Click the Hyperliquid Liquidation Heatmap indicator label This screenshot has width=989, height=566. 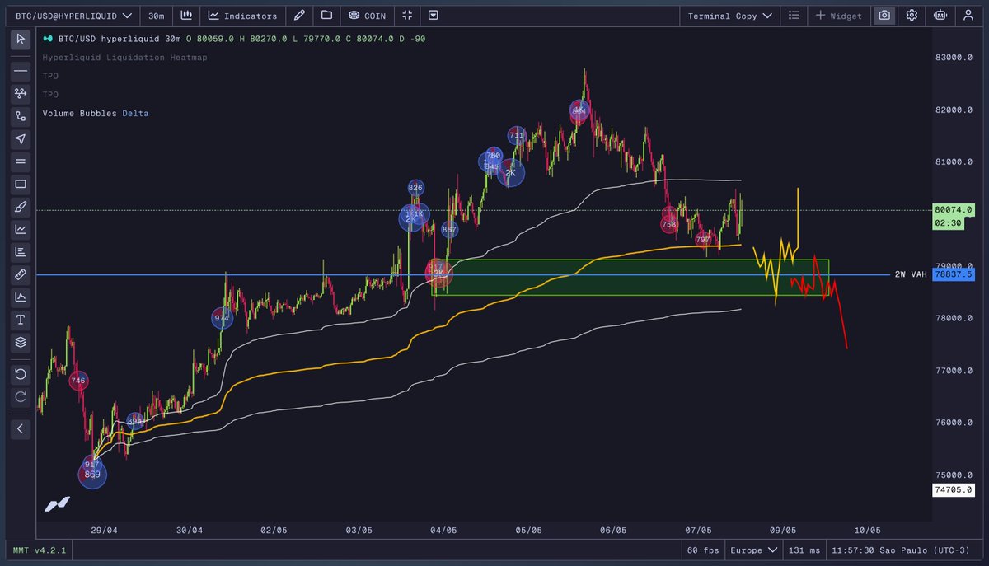tap(124, 58)
